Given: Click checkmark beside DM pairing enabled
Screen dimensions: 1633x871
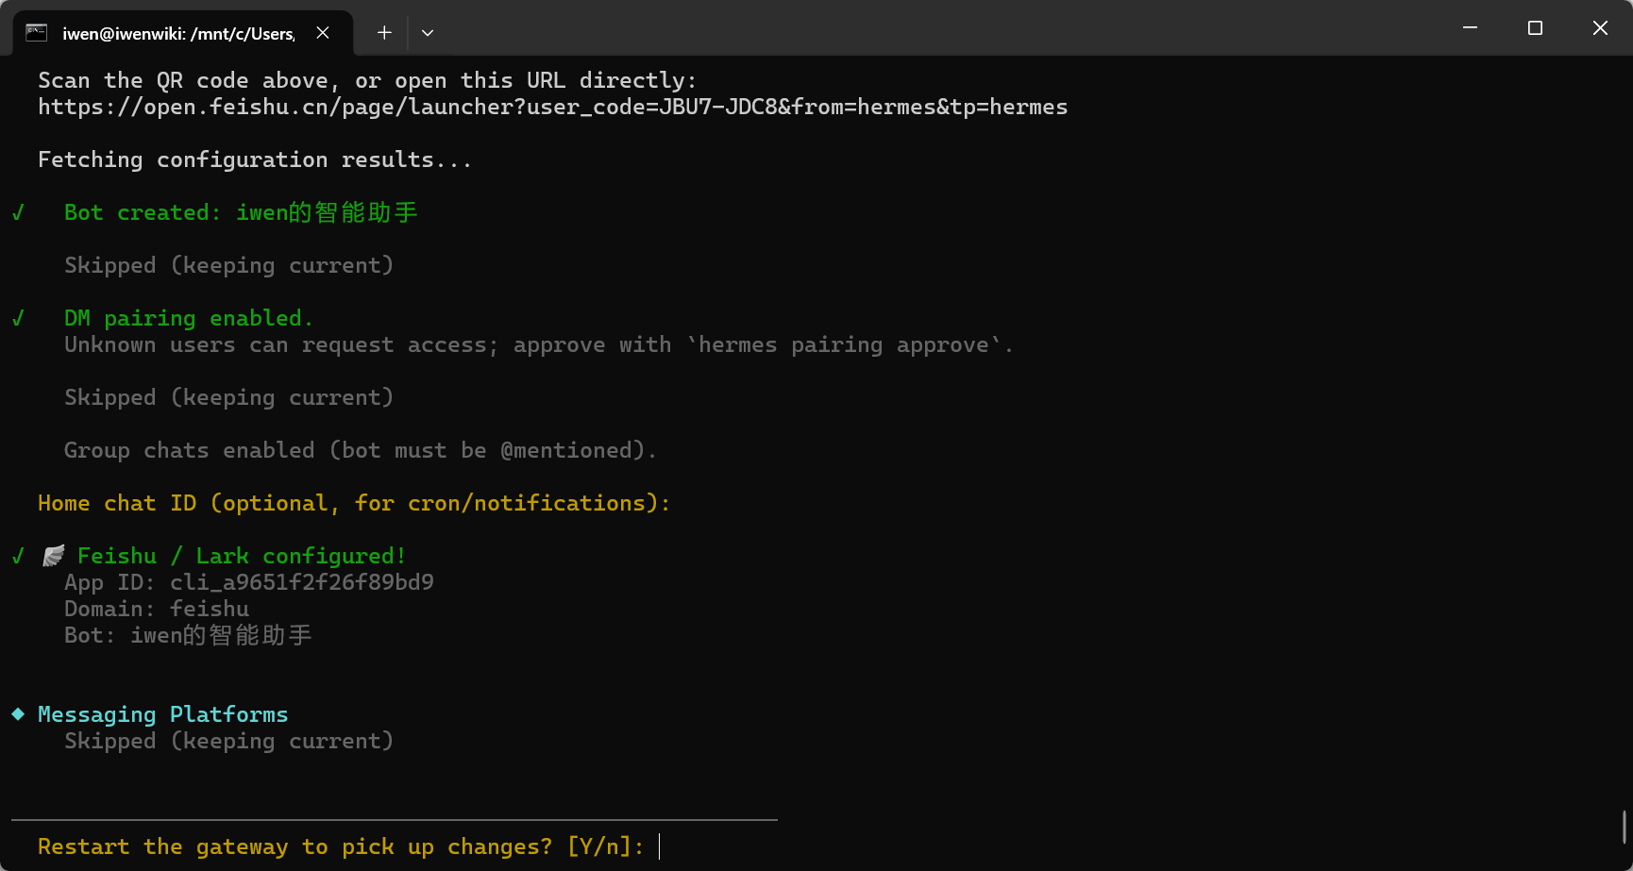Looking at the screenshot, I should pyautogui.click(x=18, y=318).
